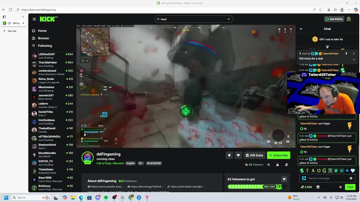
Task: Insert the white heart emote
Action: coord(353,171)
